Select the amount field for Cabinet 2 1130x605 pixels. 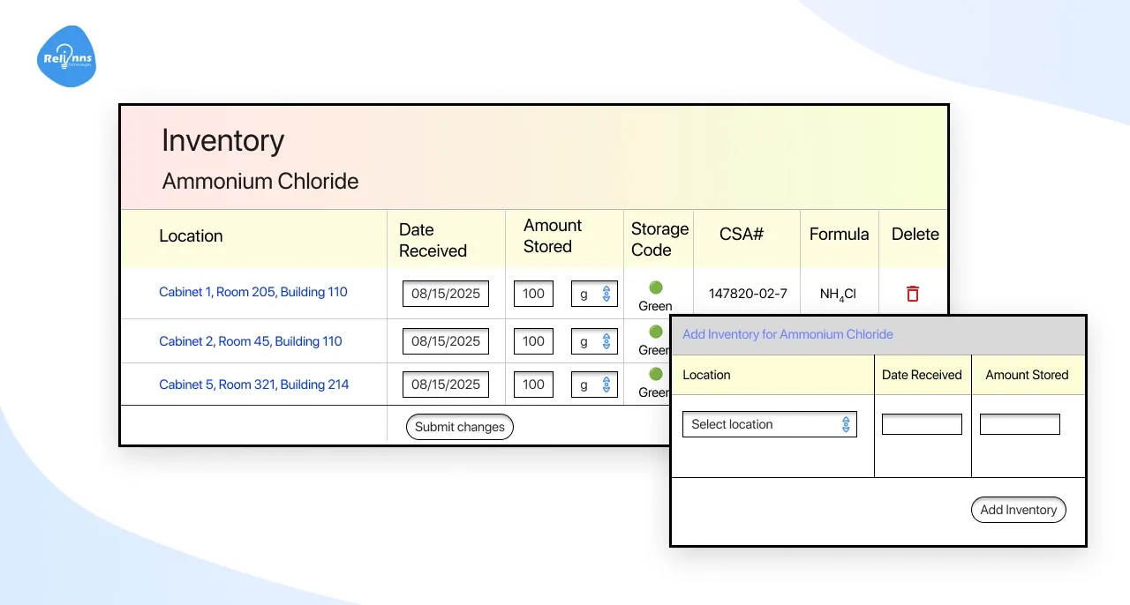532,340
